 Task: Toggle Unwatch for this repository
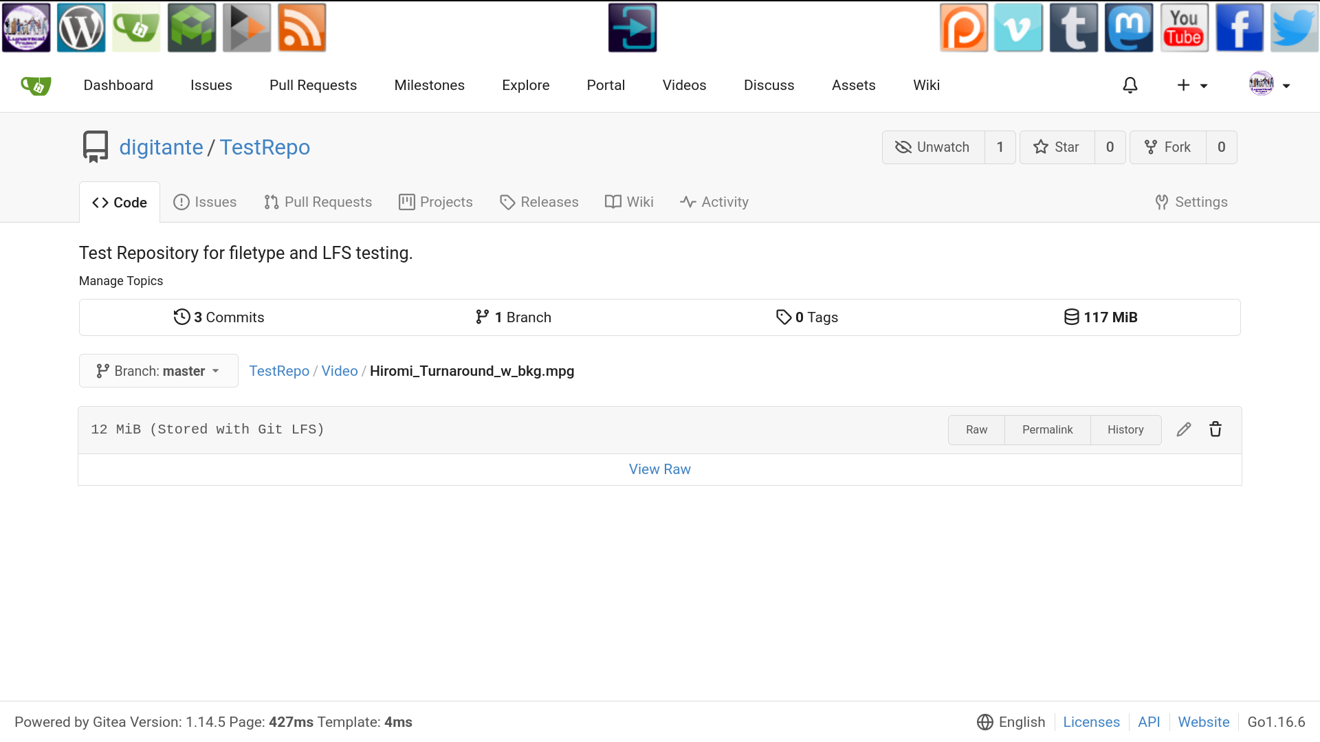[933, 147]
